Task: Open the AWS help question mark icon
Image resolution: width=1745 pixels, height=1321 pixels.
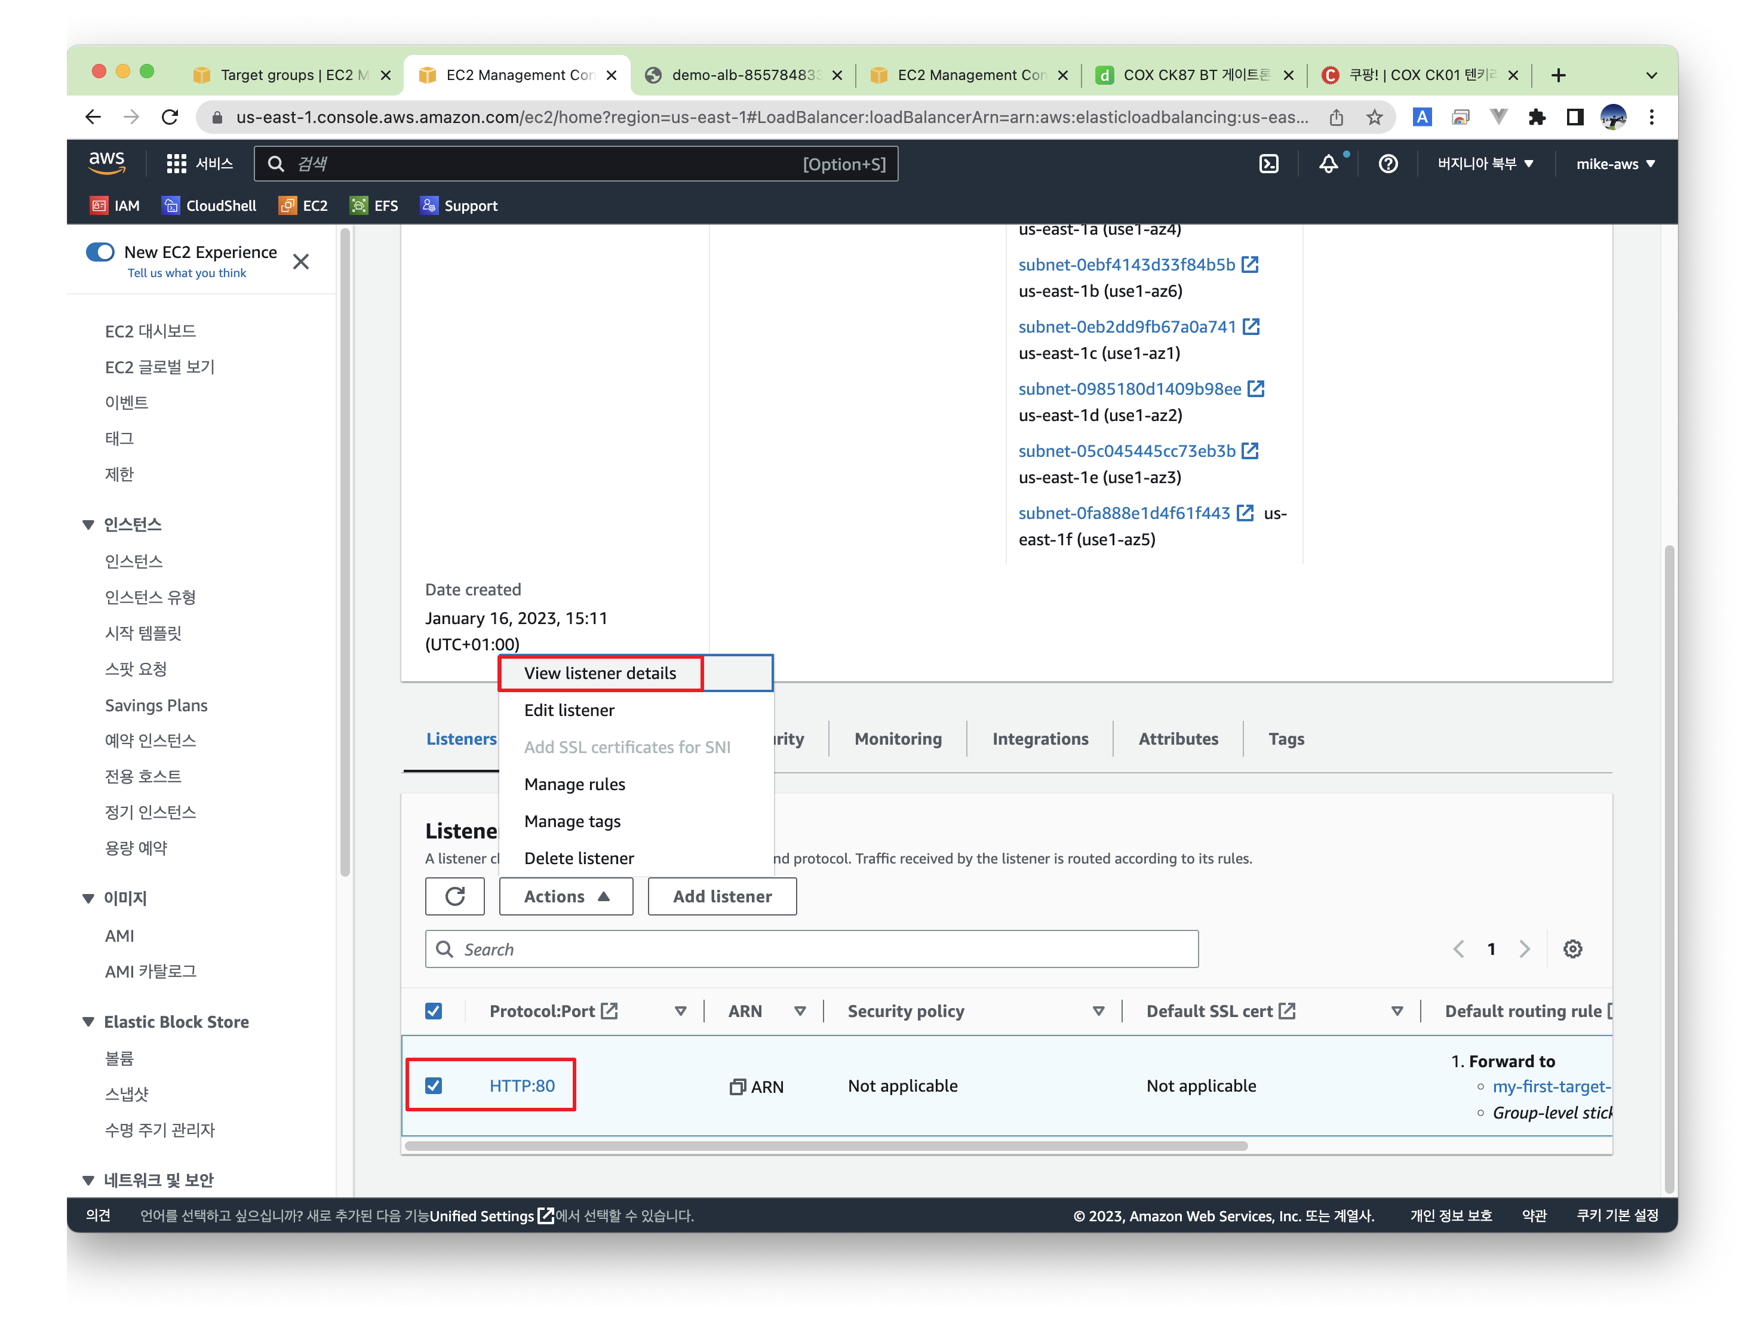Action: [1388, 164]
